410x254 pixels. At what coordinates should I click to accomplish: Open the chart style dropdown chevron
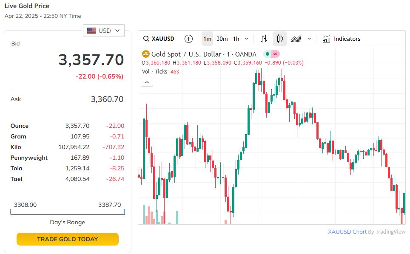coord(309,39)
